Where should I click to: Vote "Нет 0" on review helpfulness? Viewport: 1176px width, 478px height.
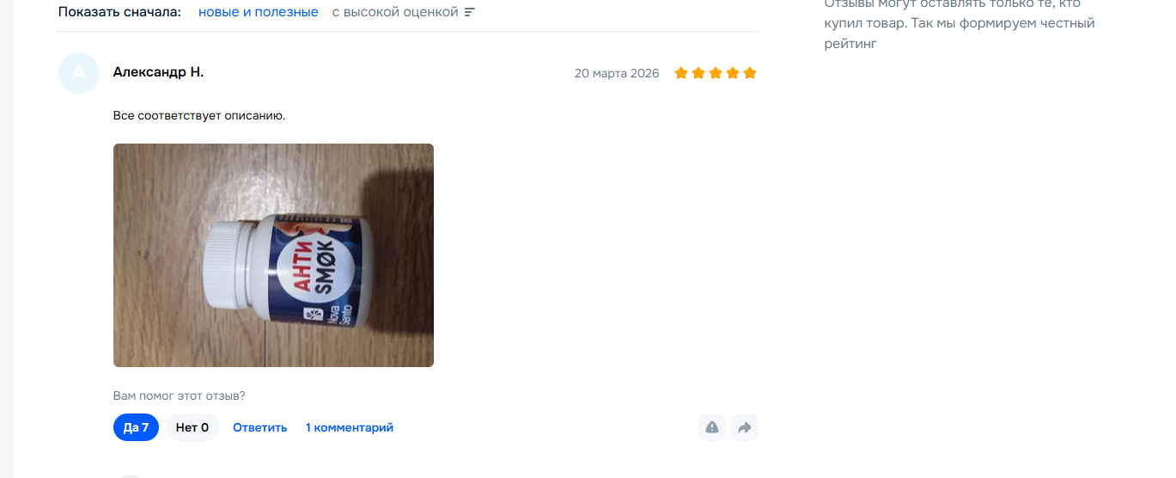click(192, 427)
